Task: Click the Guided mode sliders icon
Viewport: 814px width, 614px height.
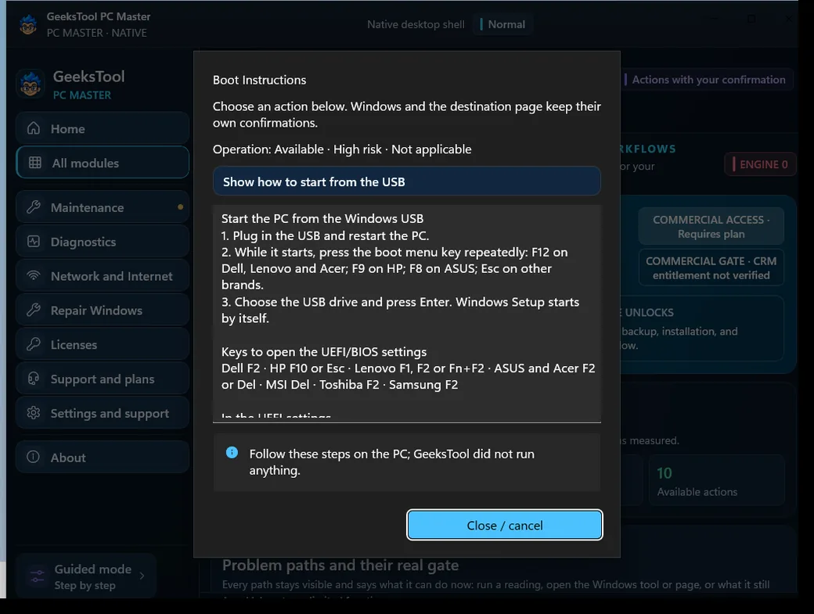Action: tap(38, 576)
